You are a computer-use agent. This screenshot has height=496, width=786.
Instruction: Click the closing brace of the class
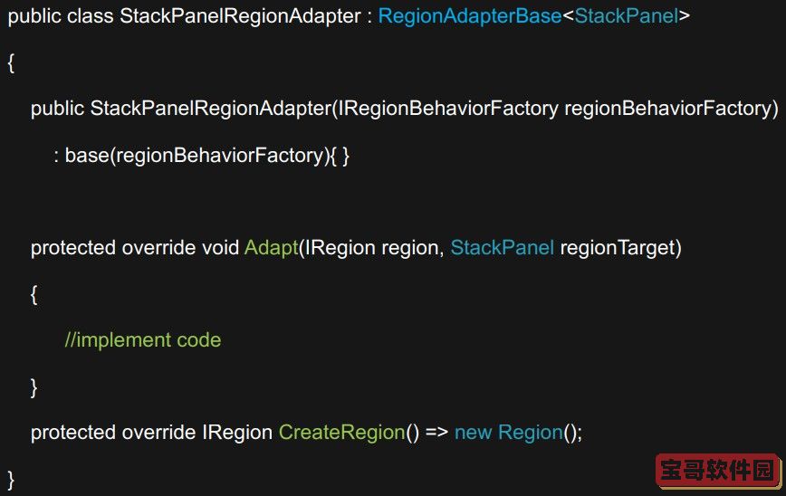[11, 480]
